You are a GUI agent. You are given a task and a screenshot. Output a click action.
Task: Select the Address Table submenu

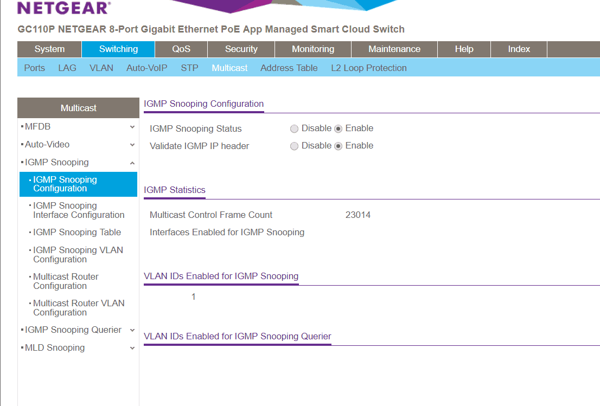click(289, 68)
